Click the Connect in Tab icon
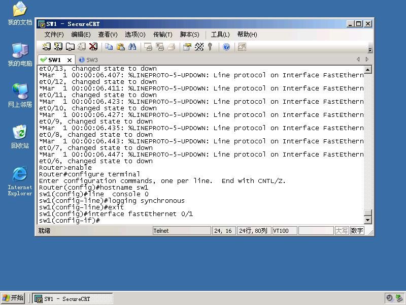 (x=70, y=47)
